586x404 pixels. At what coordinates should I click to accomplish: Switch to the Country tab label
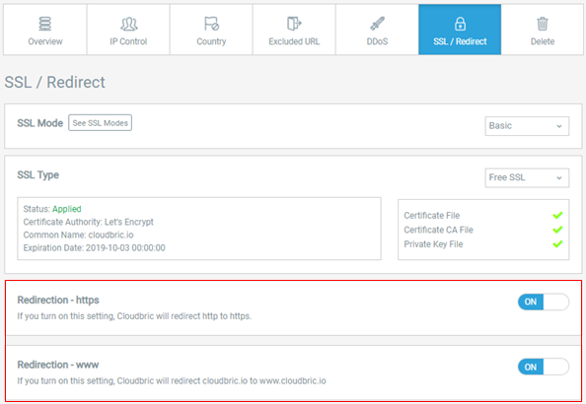[x=211, y=41]
